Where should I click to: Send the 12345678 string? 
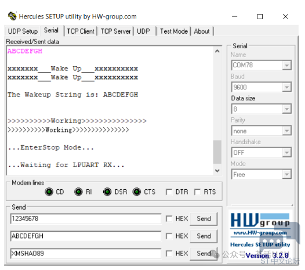[x=204, y=218]
